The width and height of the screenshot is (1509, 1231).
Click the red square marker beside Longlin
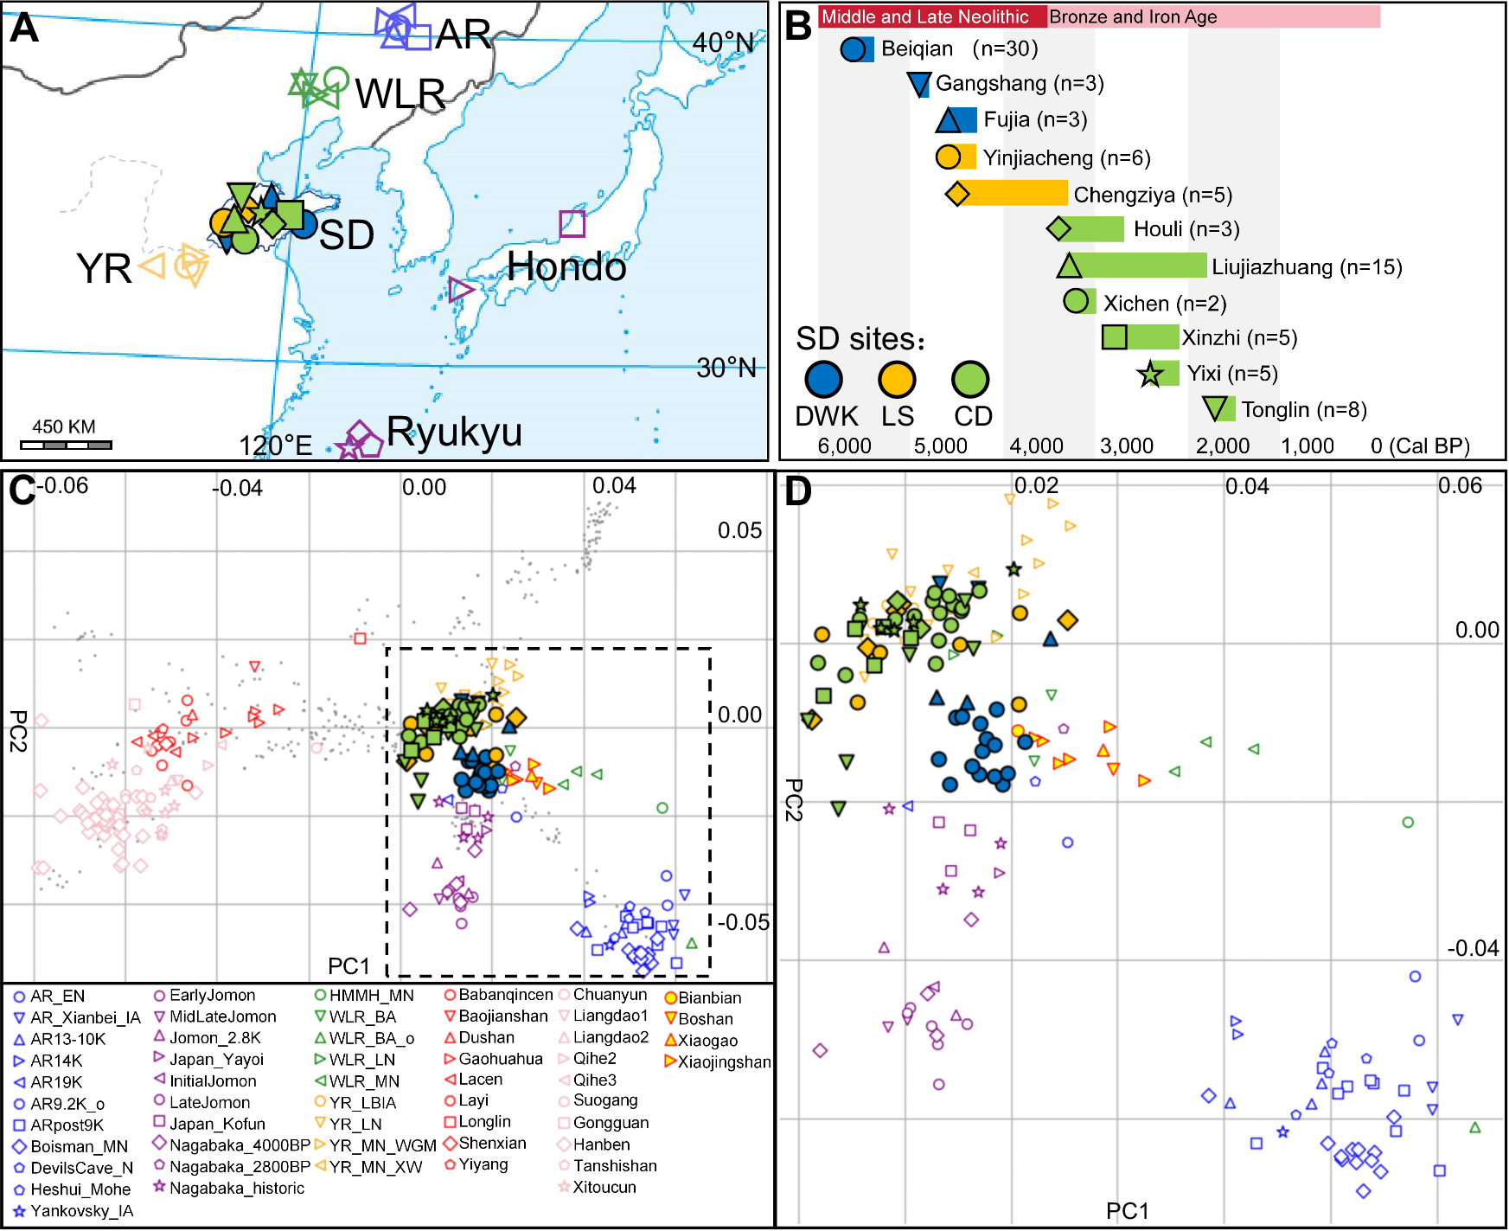[x=450, y=1122]
